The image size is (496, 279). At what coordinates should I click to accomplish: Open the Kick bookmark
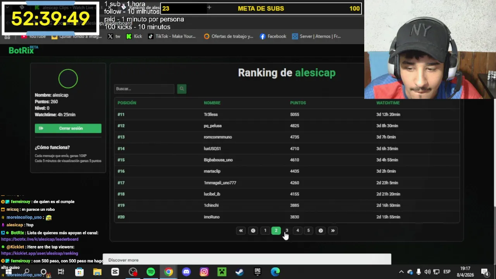click(x=134, y=36)
